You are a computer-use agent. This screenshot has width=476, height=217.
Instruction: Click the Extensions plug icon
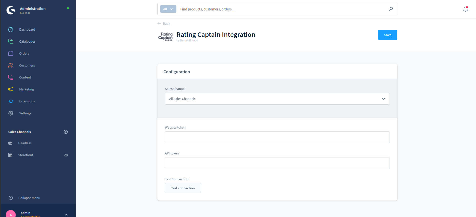11,101
